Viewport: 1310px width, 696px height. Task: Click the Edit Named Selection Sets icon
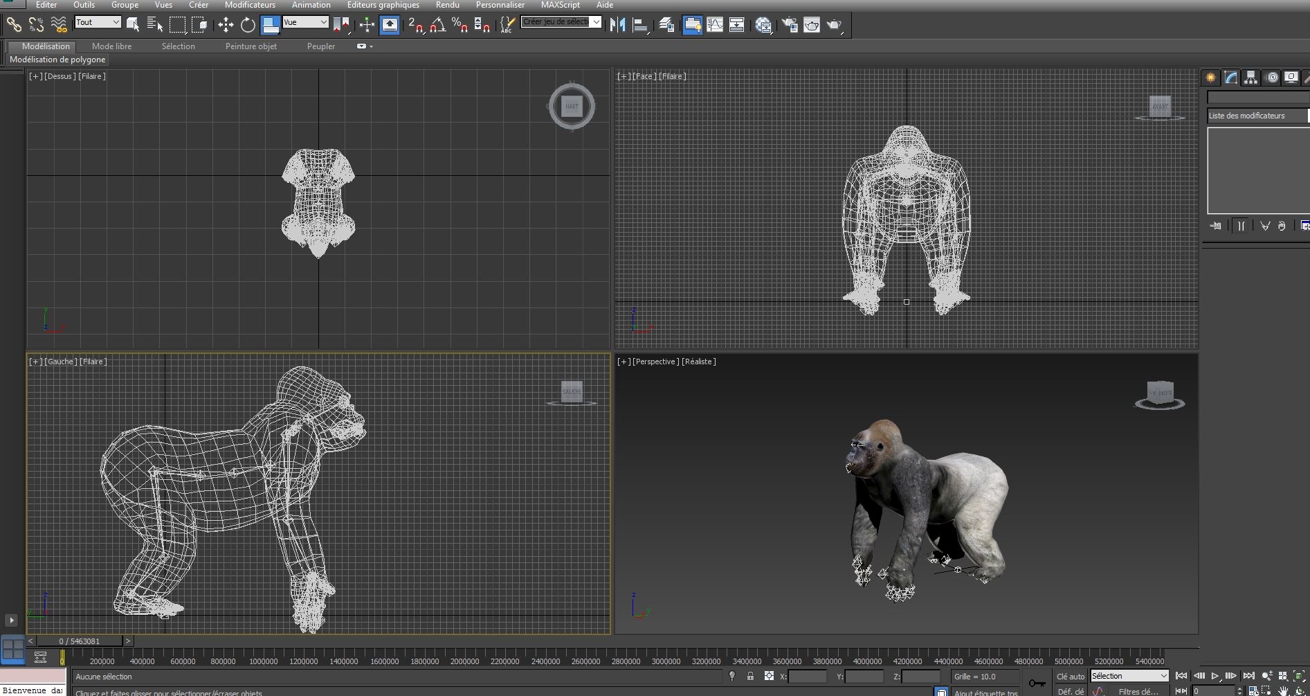(507, 25)
